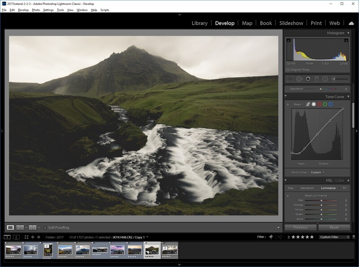This screenshot has width=359, height=267.
Task: Open the Web module
Action: 334,23
